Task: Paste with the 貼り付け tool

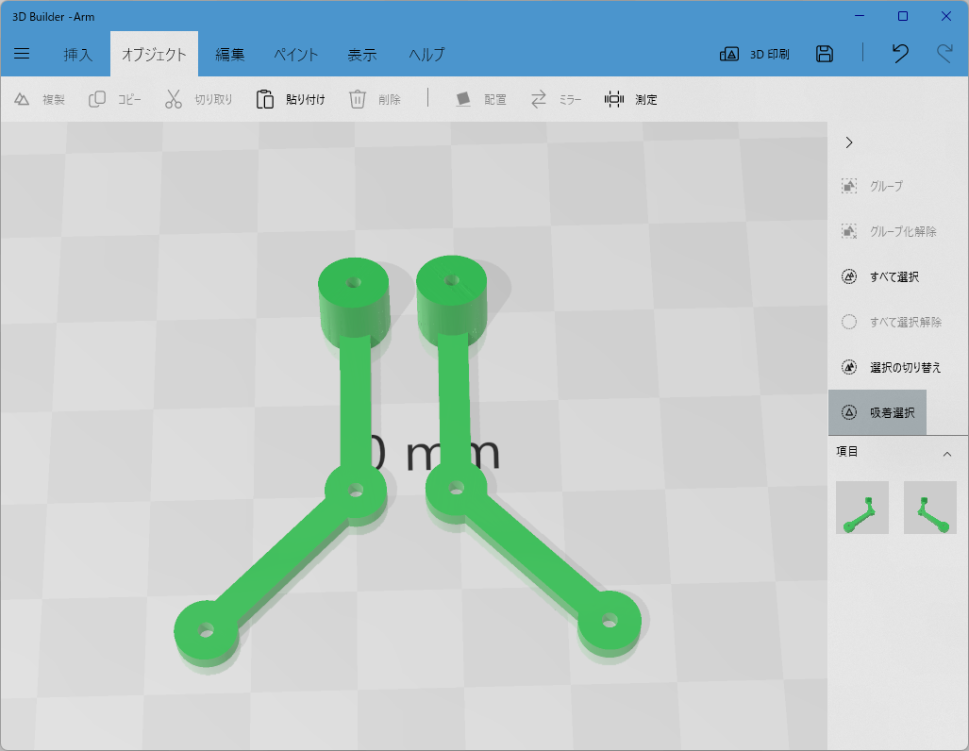Action: (291, 99)
